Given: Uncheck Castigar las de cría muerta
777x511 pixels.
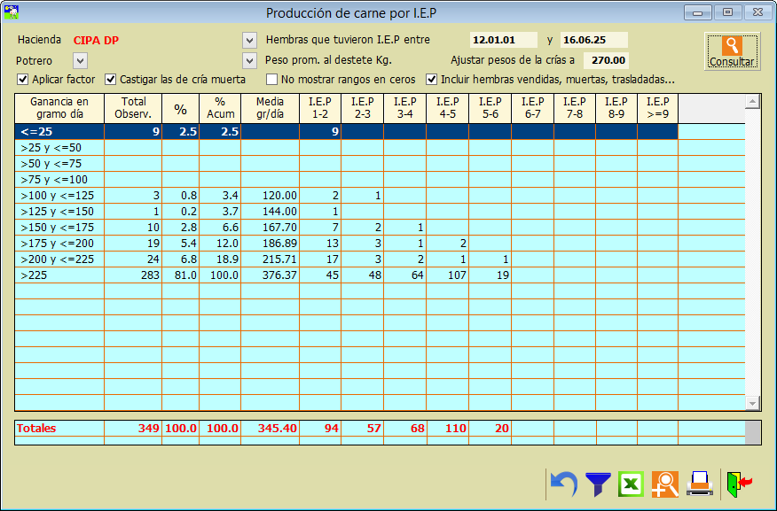Looking at the screenshot, I should (111, 79).
